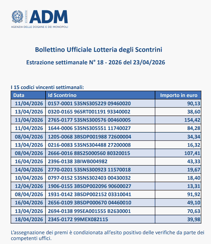The image size is (211, 244).
Task: Click the Id Scontrino column header
Action: click(x=62, y=95)
